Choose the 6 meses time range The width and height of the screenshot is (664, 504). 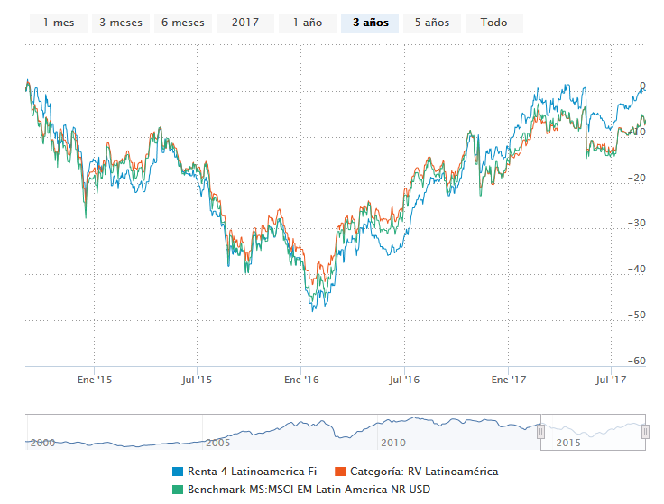183,23
